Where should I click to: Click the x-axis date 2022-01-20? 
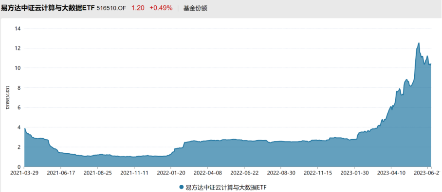pos(171,174)
